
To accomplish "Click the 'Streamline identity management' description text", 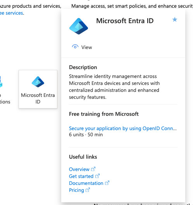I will point(114,86).
